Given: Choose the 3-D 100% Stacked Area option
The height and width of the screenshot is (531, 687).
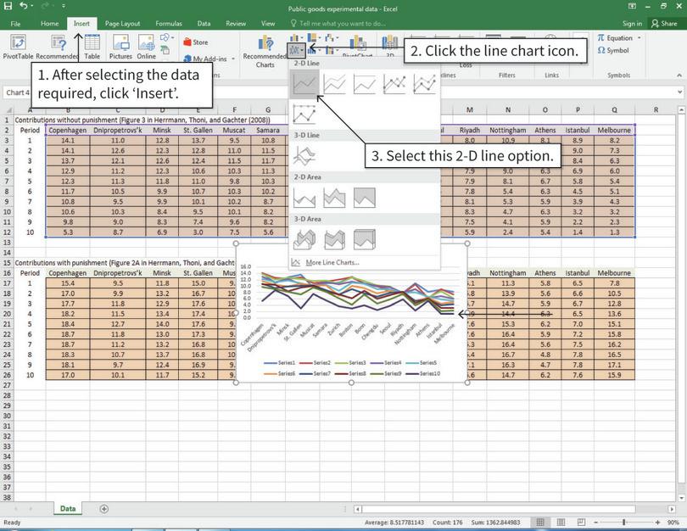Looking at the screenshot, I should point(365,240).
